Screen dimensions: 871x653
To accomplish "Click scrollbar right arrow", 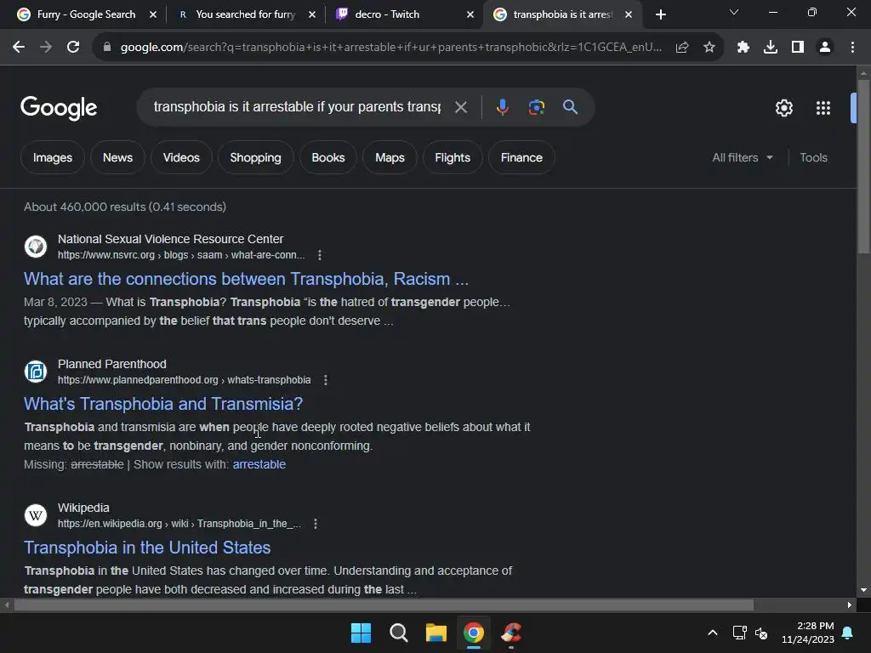I will [x=850, y=605].
